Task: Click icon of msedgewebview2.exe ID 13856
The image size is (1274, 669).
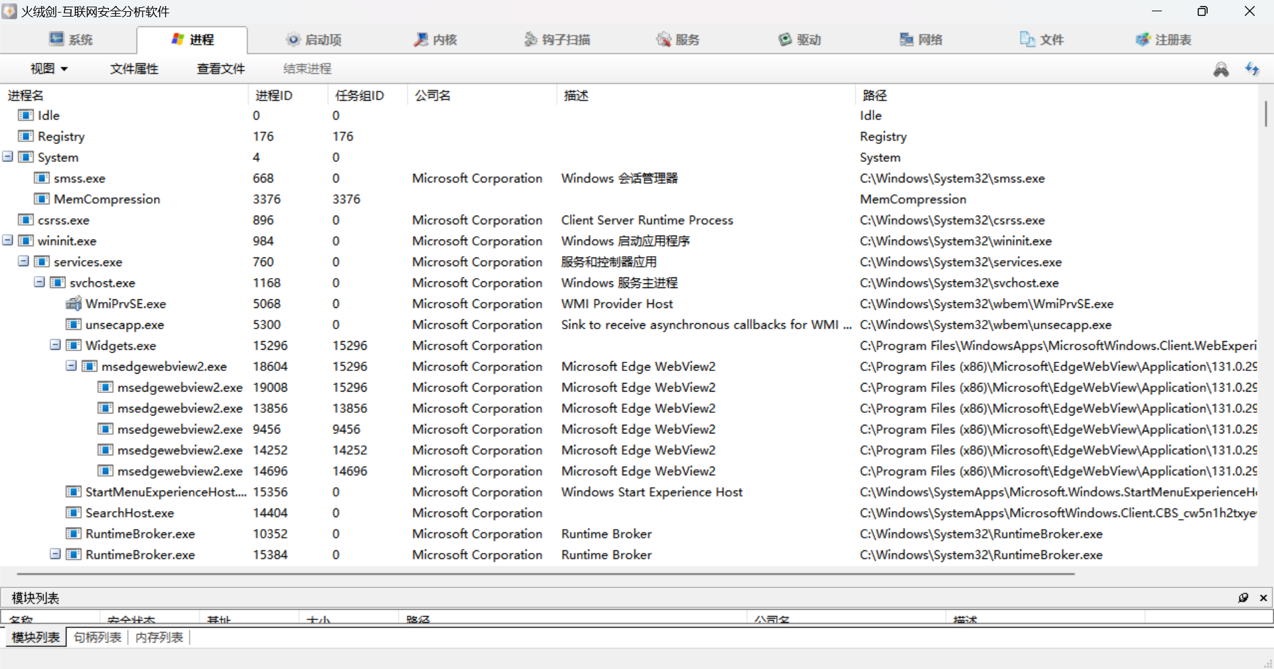Action: click(106, 408)
